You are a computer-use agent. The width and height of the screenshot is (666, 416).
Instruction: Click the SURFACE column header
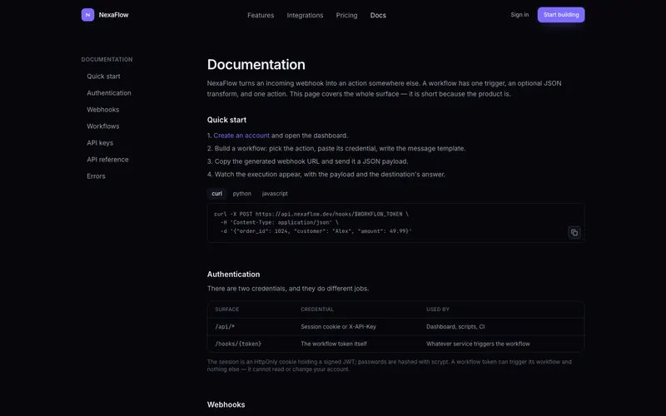(226, 310)
